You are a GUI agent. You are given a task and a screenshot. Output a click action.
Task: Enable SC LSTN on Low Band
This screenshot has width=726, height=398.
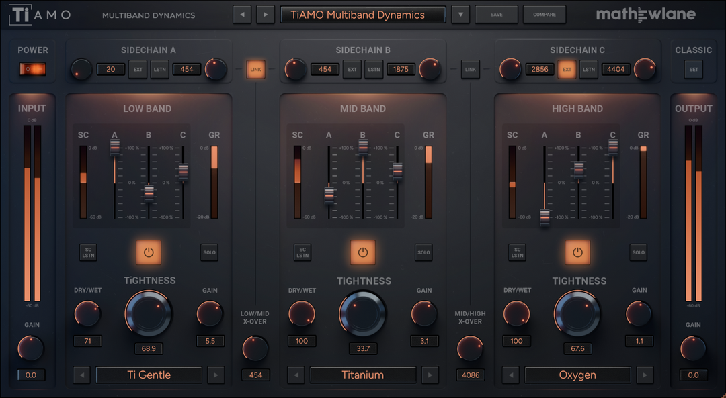coord(89,252)
